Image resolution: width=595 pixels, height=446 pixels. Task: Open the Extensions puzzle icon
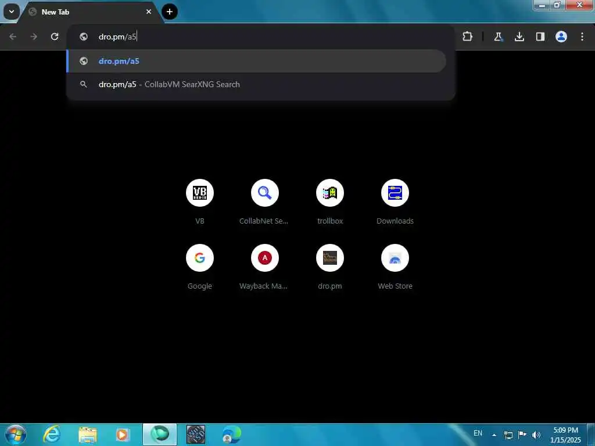(468, 37)
